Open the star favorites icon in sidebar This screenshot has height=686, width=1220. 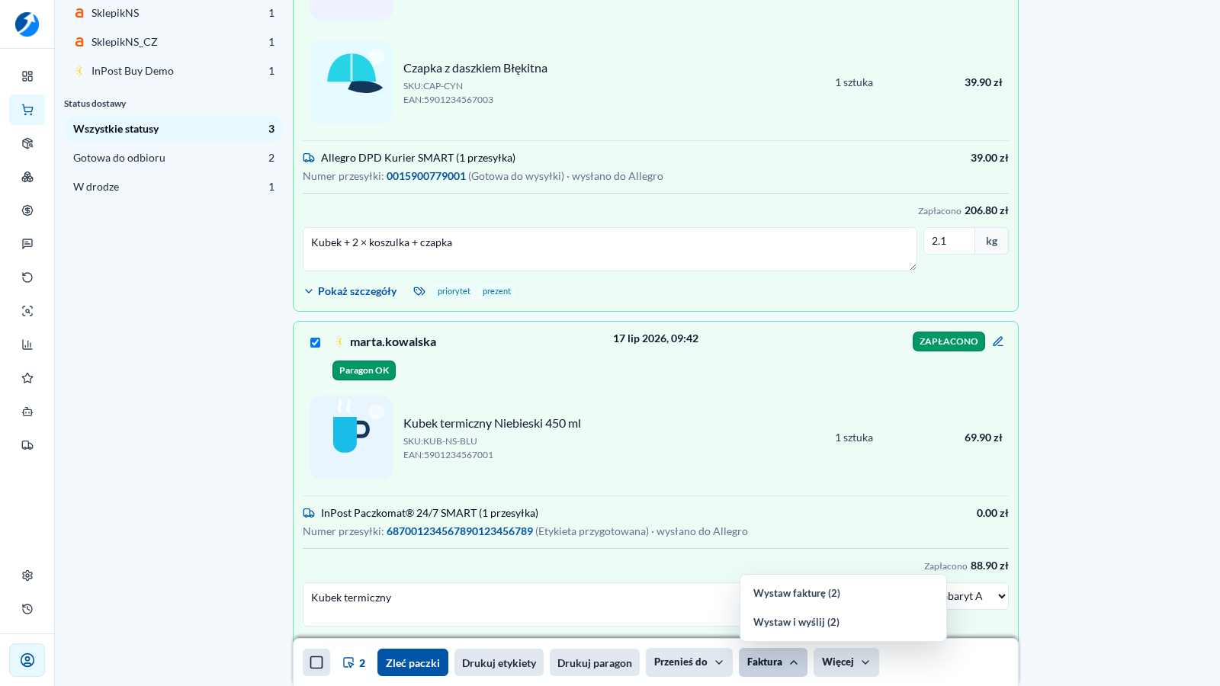click(x=27, y=378)
